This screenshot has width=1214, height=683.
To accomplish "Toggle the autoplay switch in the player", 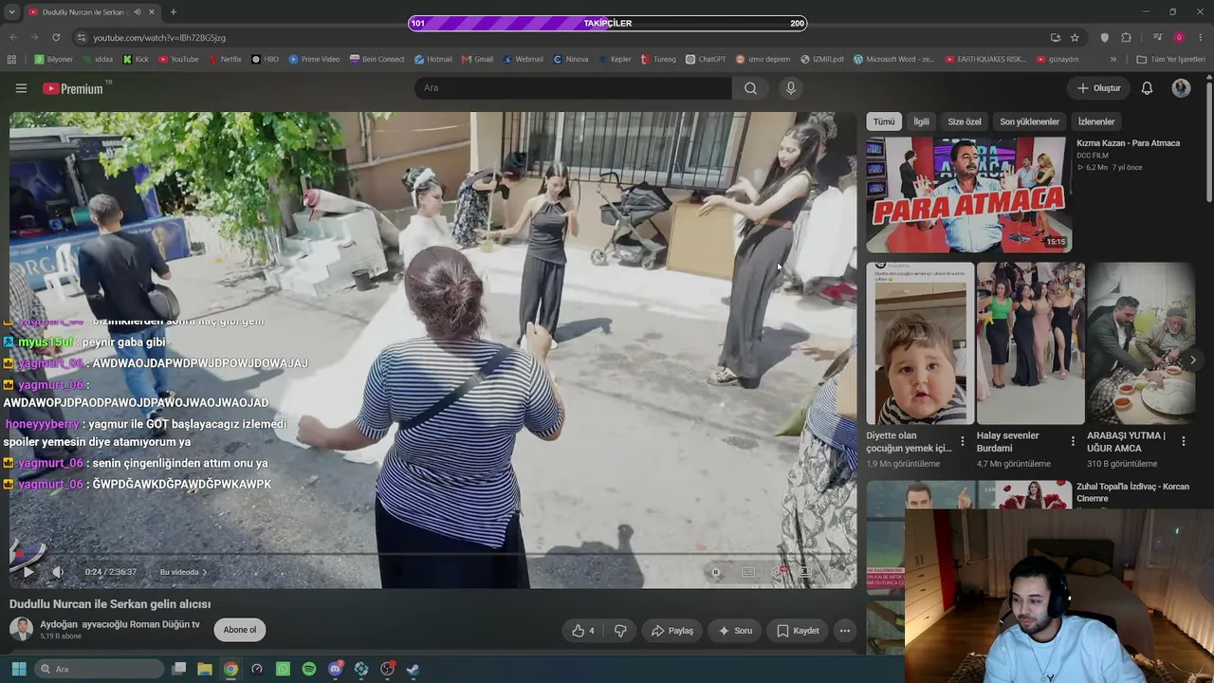I will click(x=715, y=572).
